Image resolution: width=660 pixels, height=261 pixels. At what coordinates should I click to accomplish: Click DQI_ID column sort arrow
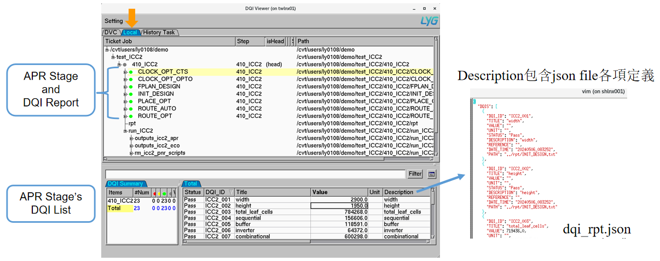point(230,192)
